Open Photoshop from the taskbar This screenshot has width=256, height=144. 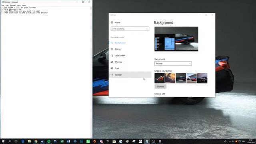tap(82, 141)
